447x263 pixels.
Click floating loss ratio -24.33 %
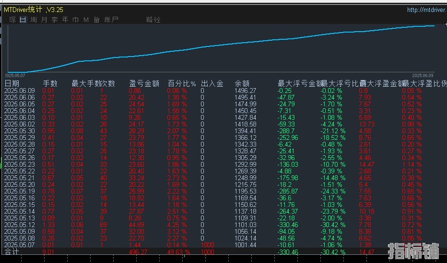pos(333,191)
